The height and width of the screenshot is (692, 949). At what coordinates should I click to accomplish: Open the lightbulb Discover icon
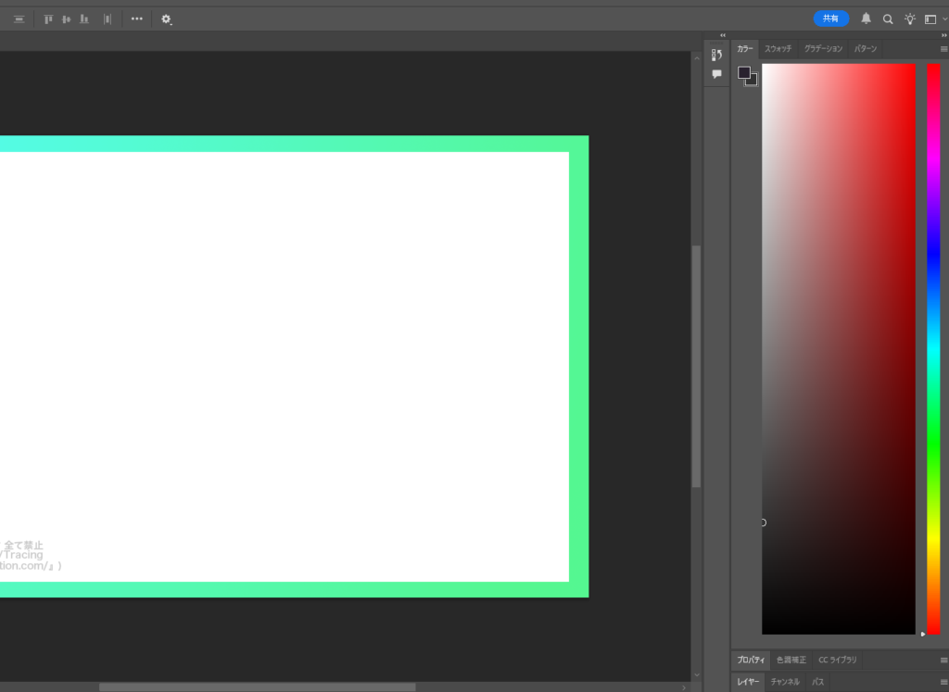(x=910, y=19)
